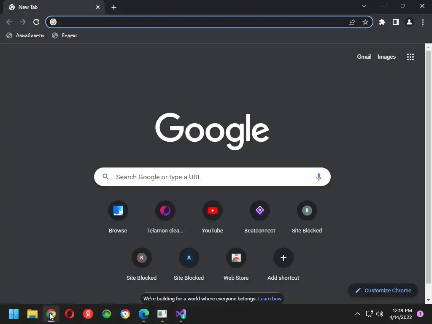
Task: Open the Site Blocked shortcut with B icon
Action: [307, 217]
